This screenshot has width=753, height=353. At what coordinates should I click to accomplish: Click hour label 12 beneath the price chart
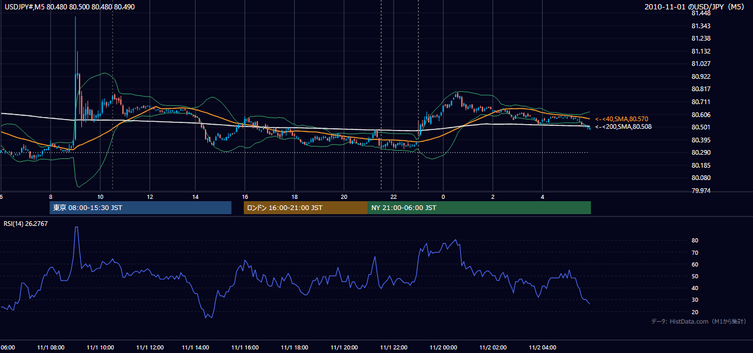click(150, 197)
